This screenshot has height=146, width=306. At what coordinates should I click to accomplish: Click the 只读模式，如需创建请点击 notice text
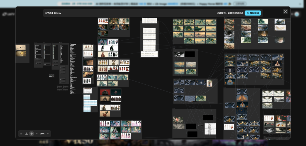coord(230,13)
